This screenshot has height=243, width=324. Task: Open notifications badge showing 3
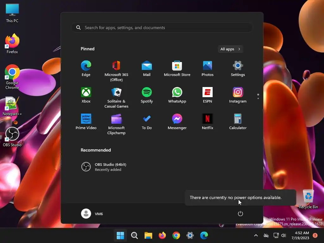coord(315,235)
